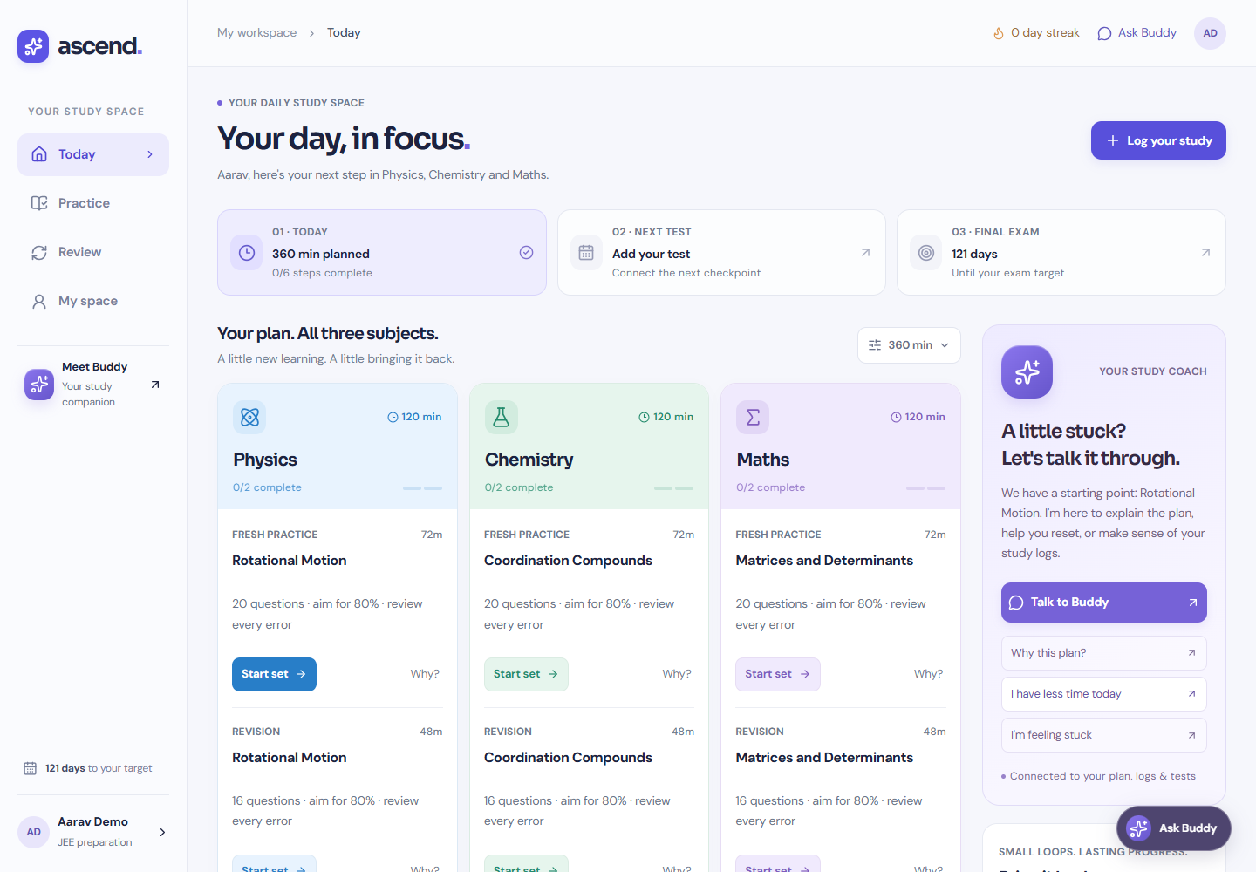The image size is (1256, 872).
Task: Click the Meet Buddy external arrow
Action: point(155,385)
